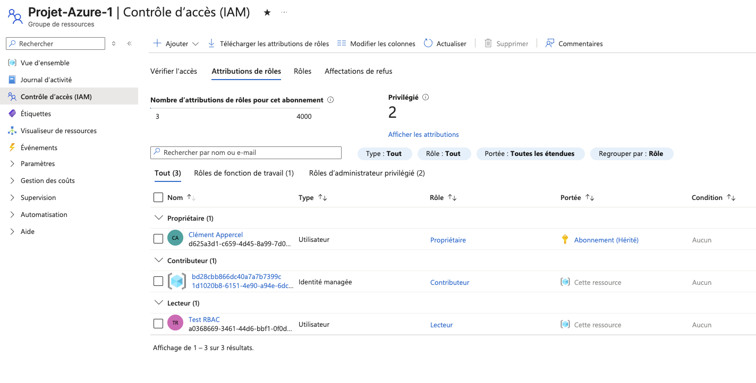756x383 pixels.
Task: Sort by Portée column arrows
Action: tap(590, 197)
